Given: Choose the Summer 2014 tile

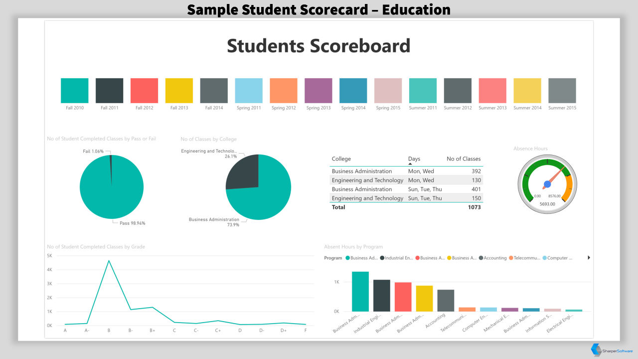Looking at the screenshot, I should click(527, 91).
